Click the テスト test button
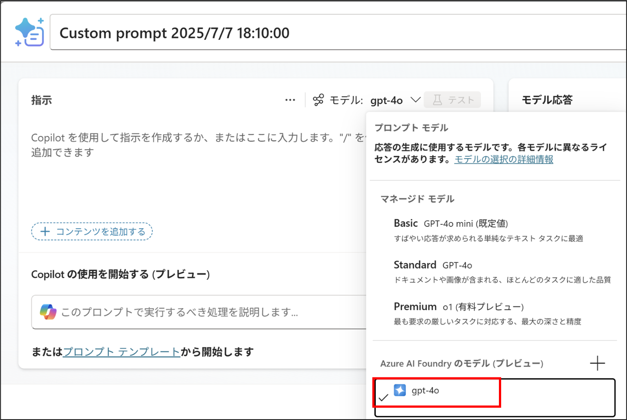The image size is (627, 420). tap(452, 100)
